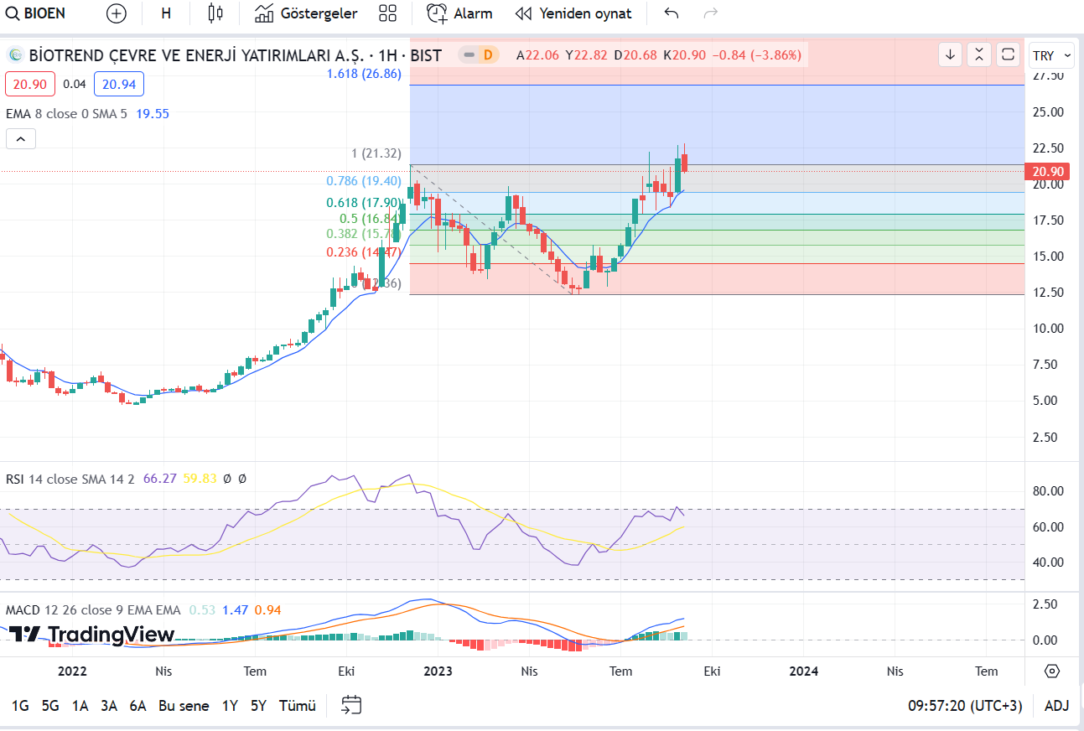Click the MACD value 1.47 in legend
Image resolution: width=1084 pixels, height=731 pixels.
click(236, 609)
